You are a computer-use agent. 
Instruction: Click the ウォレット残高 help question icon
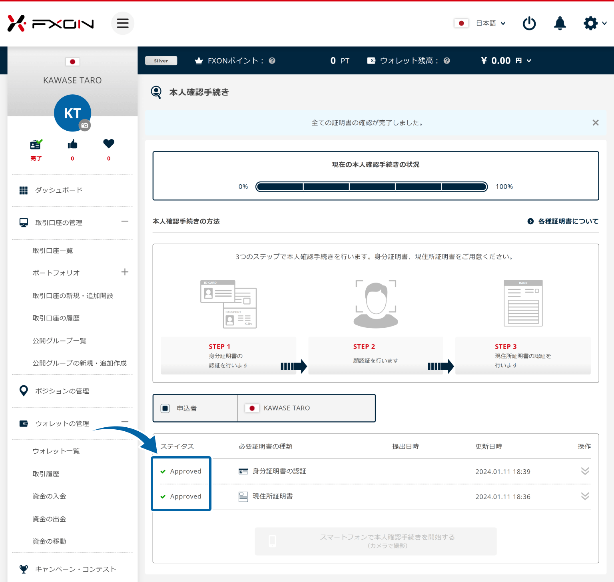tap(447, 61)
